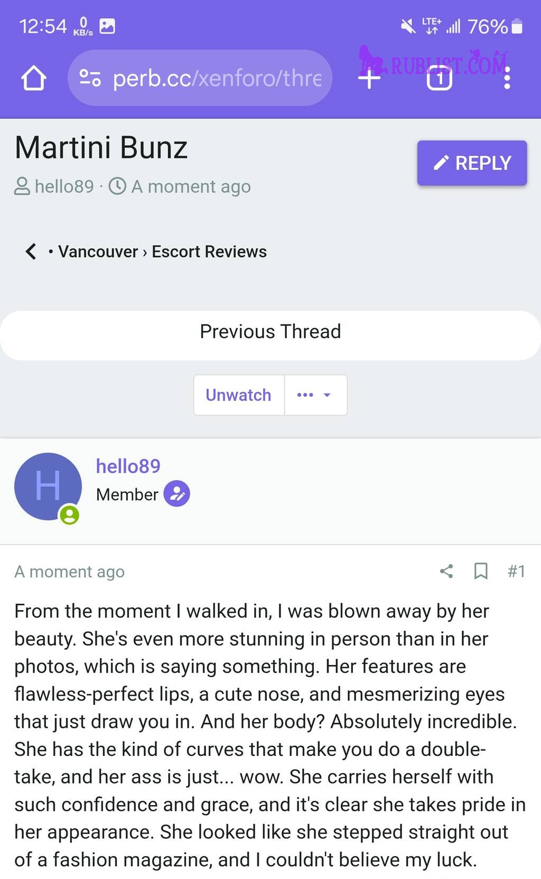Click the thread starter badge icon

[177, 494]
